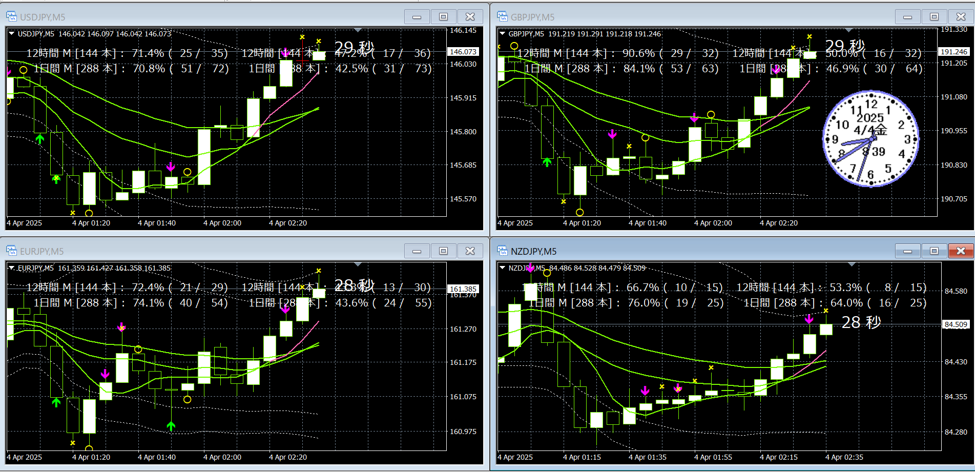Minimize the EURJPY,M5 chart window
Screen dimensions: 975x472
coord(417,251)
